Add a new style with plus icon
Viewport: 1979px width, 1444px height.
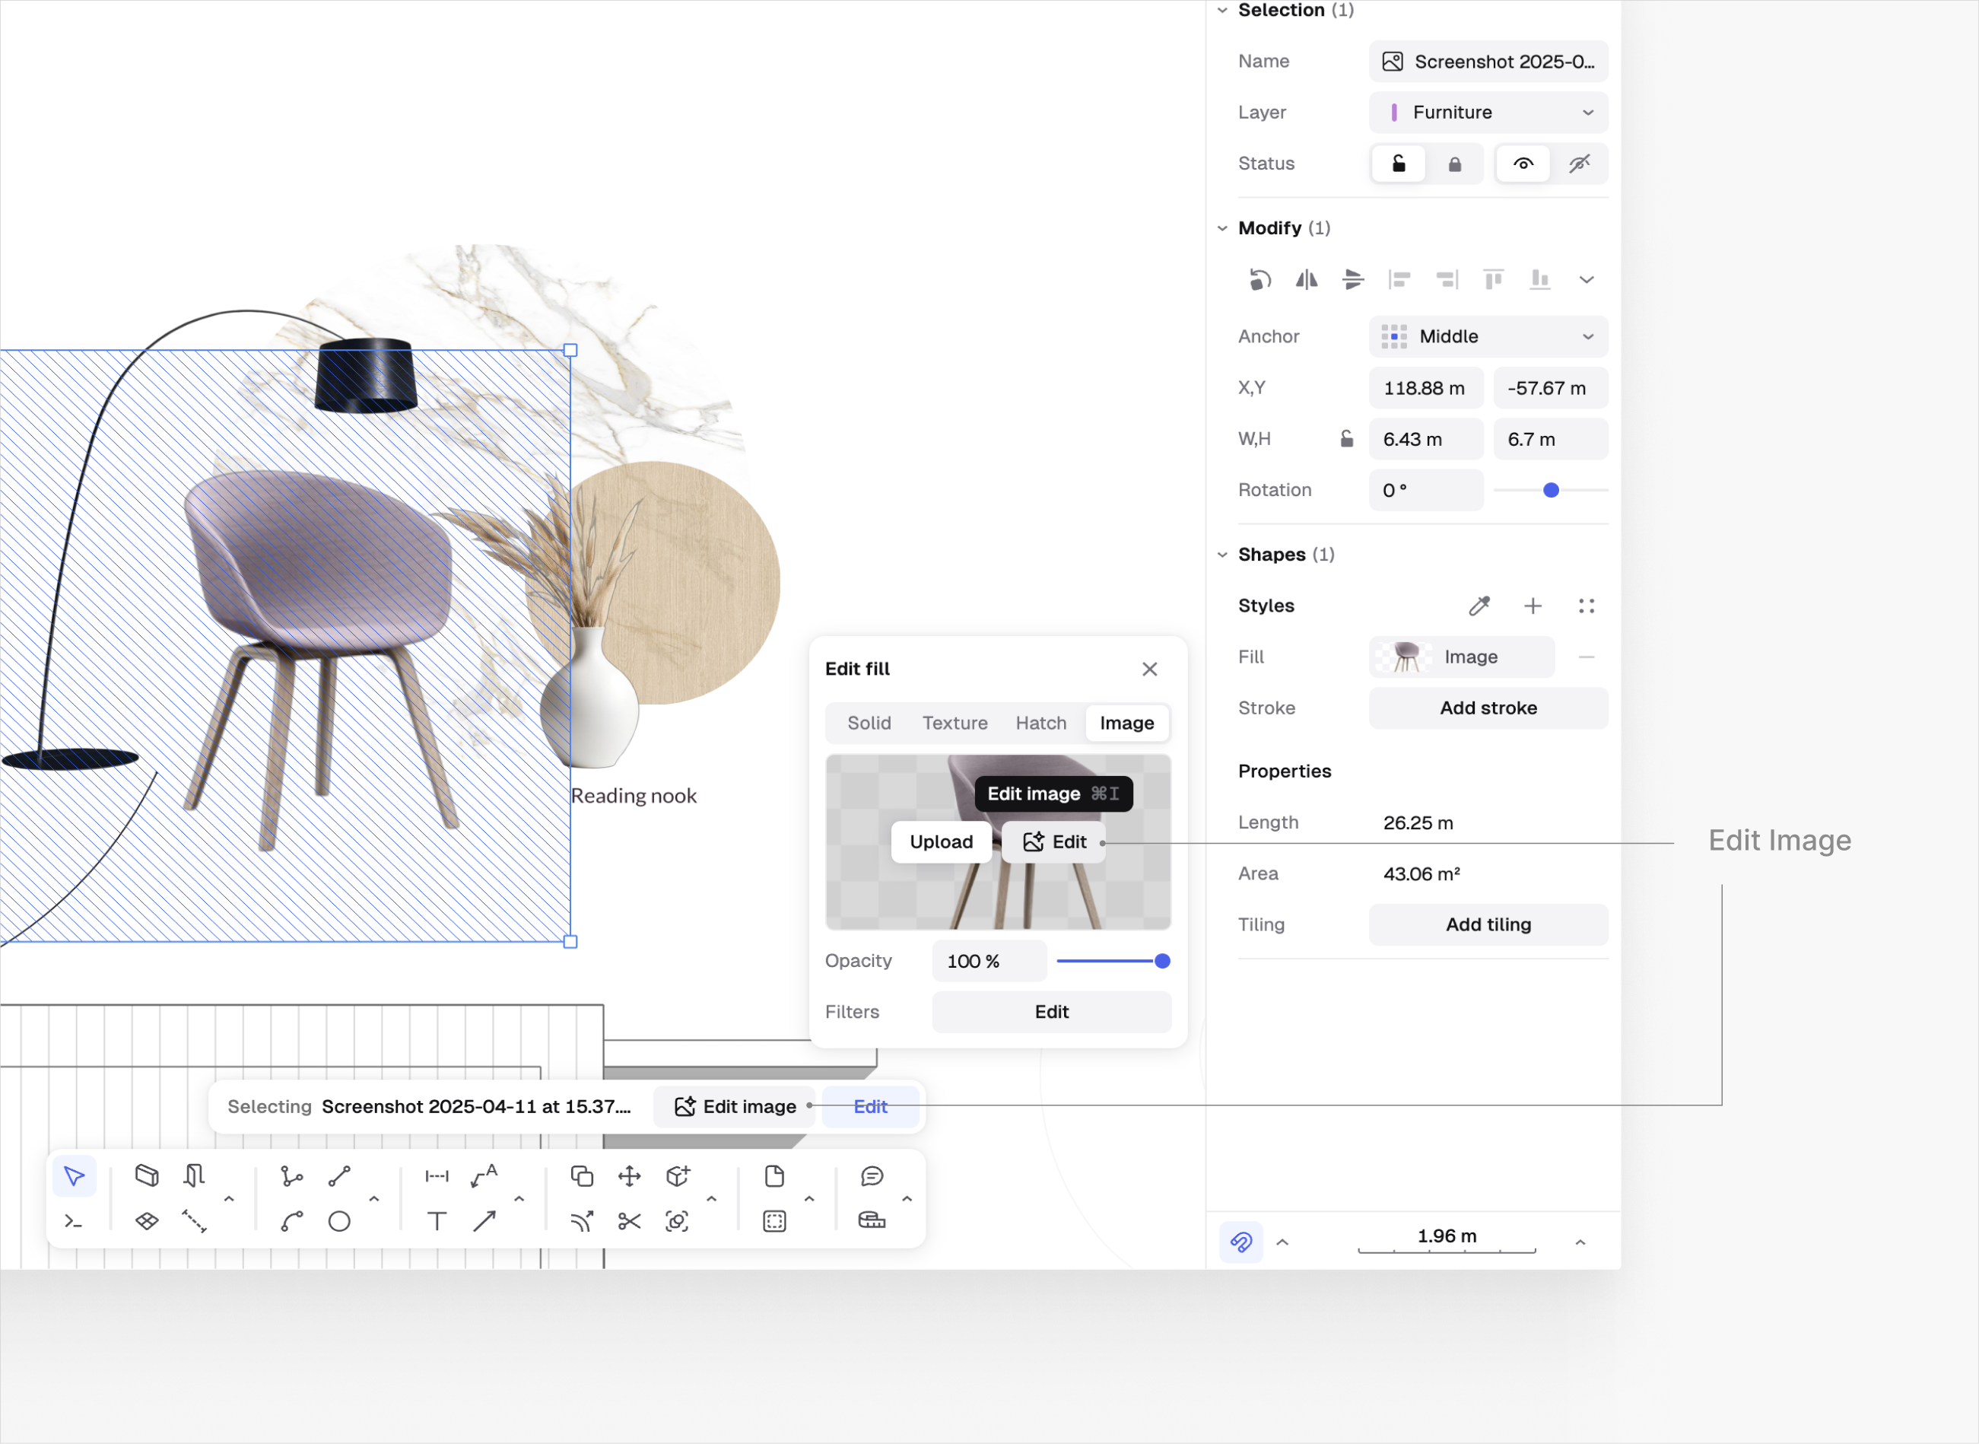(1533, 606)
